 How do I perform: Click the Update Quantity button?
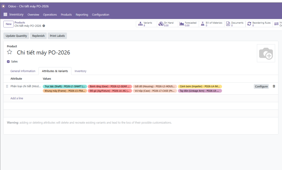pyautogui.click(x=16, y=36)
